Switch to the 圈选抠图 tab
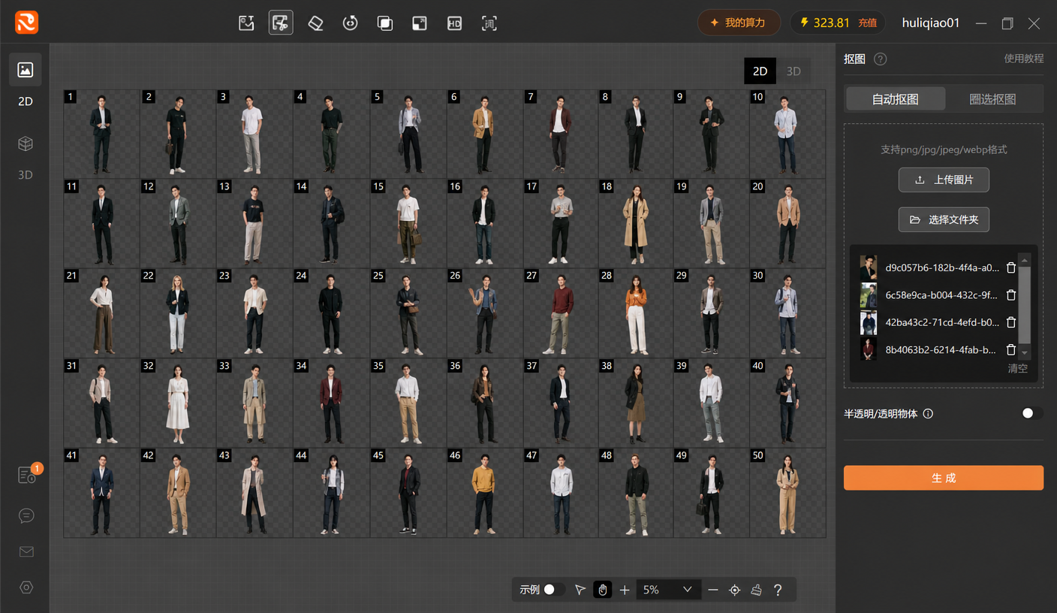Viewport: 1057px width, 613px height. (992, 99)
